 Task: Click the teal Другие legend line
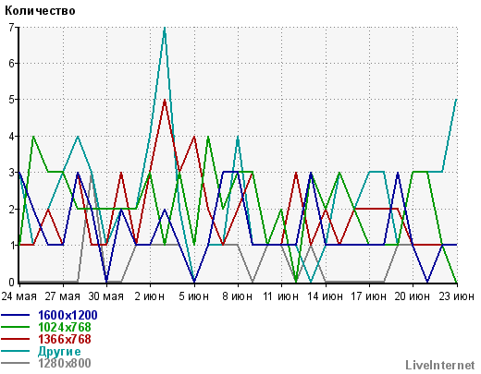click(x=15, y=351)
